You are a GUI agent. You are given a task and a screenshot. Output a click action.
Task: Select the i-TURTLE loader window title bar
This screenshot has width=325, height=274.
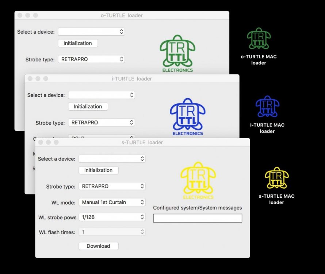tap(132, 79)
